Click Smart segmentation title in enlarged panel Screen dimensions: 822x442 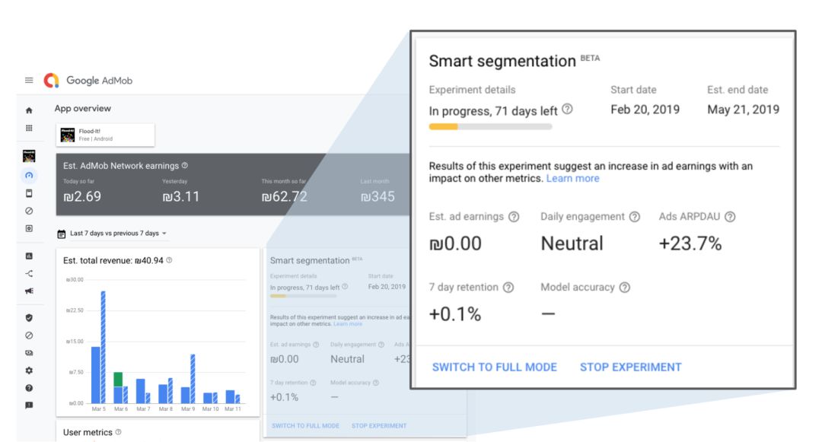coord(502,62)
